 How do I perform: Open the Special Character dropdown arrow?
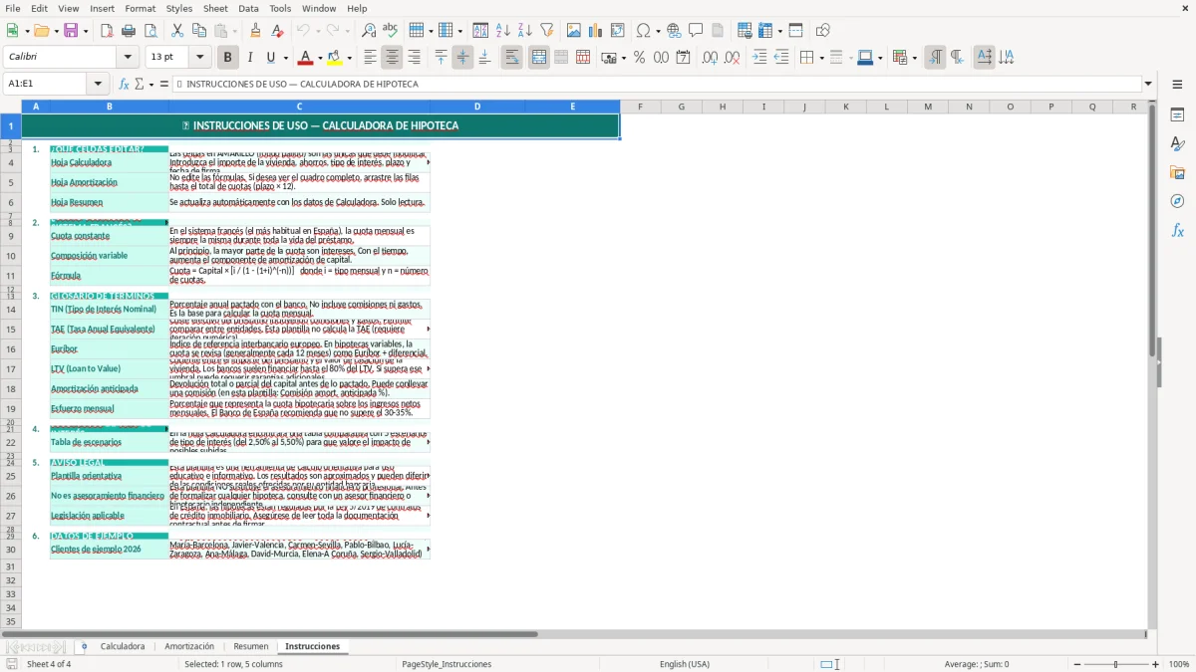658,31
